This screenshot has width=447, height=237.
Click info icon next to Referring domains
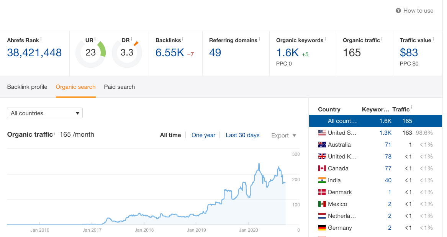pyautogui.click(x=259, y=39)
